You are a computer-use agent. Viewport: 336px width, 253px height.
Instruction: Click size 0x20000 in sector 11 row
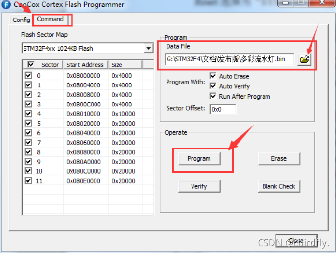tap(123, 181)
